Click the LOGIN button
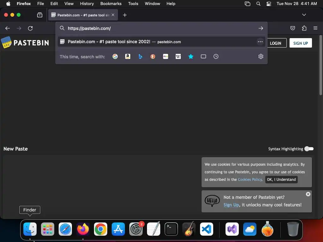Viewport: 323px width, 242px height. (x=275, y=43)
